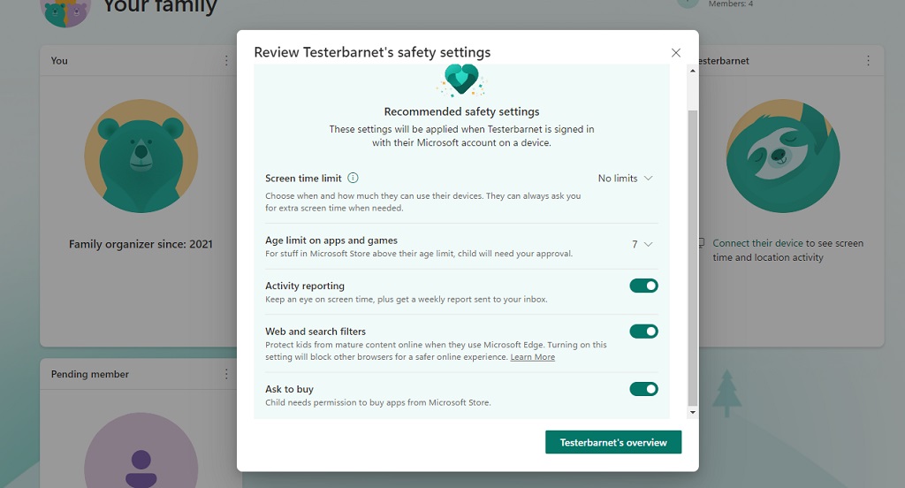Click the Recommended safety settings heart icon
The image size is (905, 488).
click(x=461, y=80)
